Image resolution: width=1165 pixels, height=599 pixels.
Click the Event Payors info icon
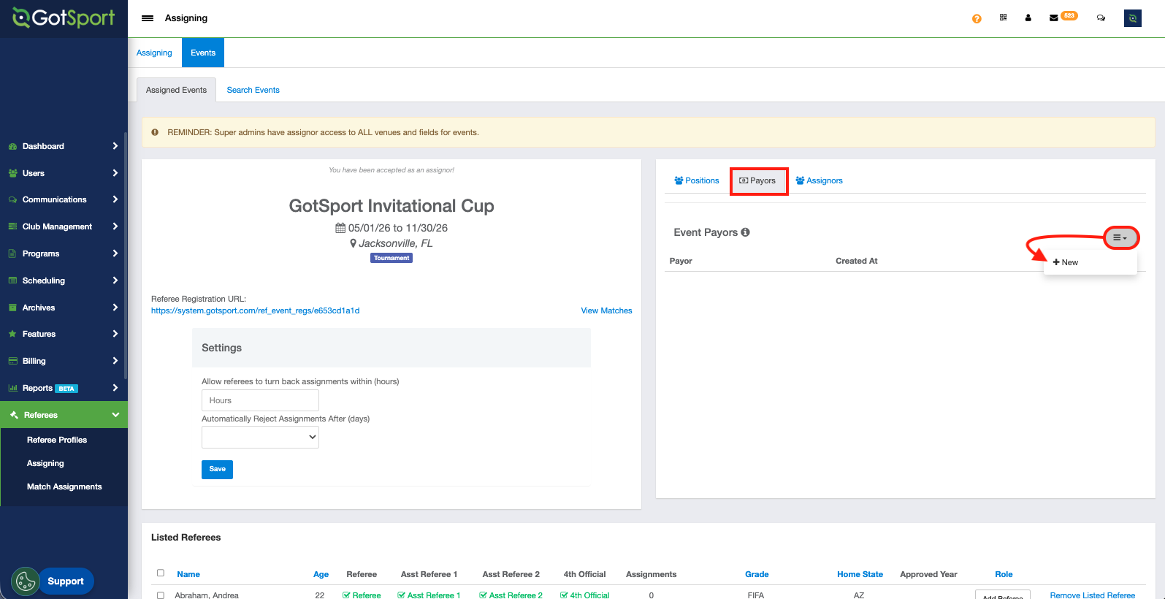click(745, 232)
